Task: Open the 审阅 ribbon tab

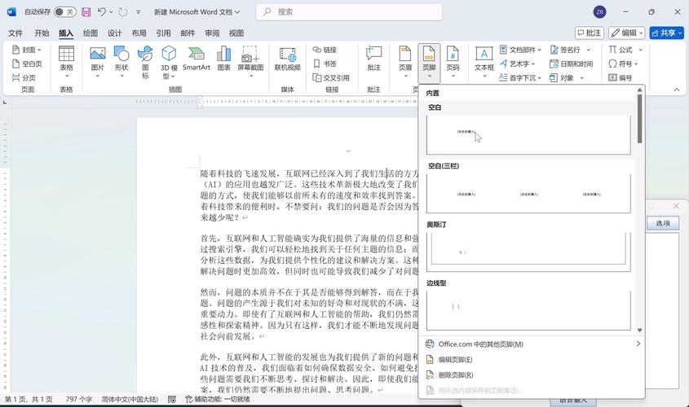Action: tap(212, 33)
